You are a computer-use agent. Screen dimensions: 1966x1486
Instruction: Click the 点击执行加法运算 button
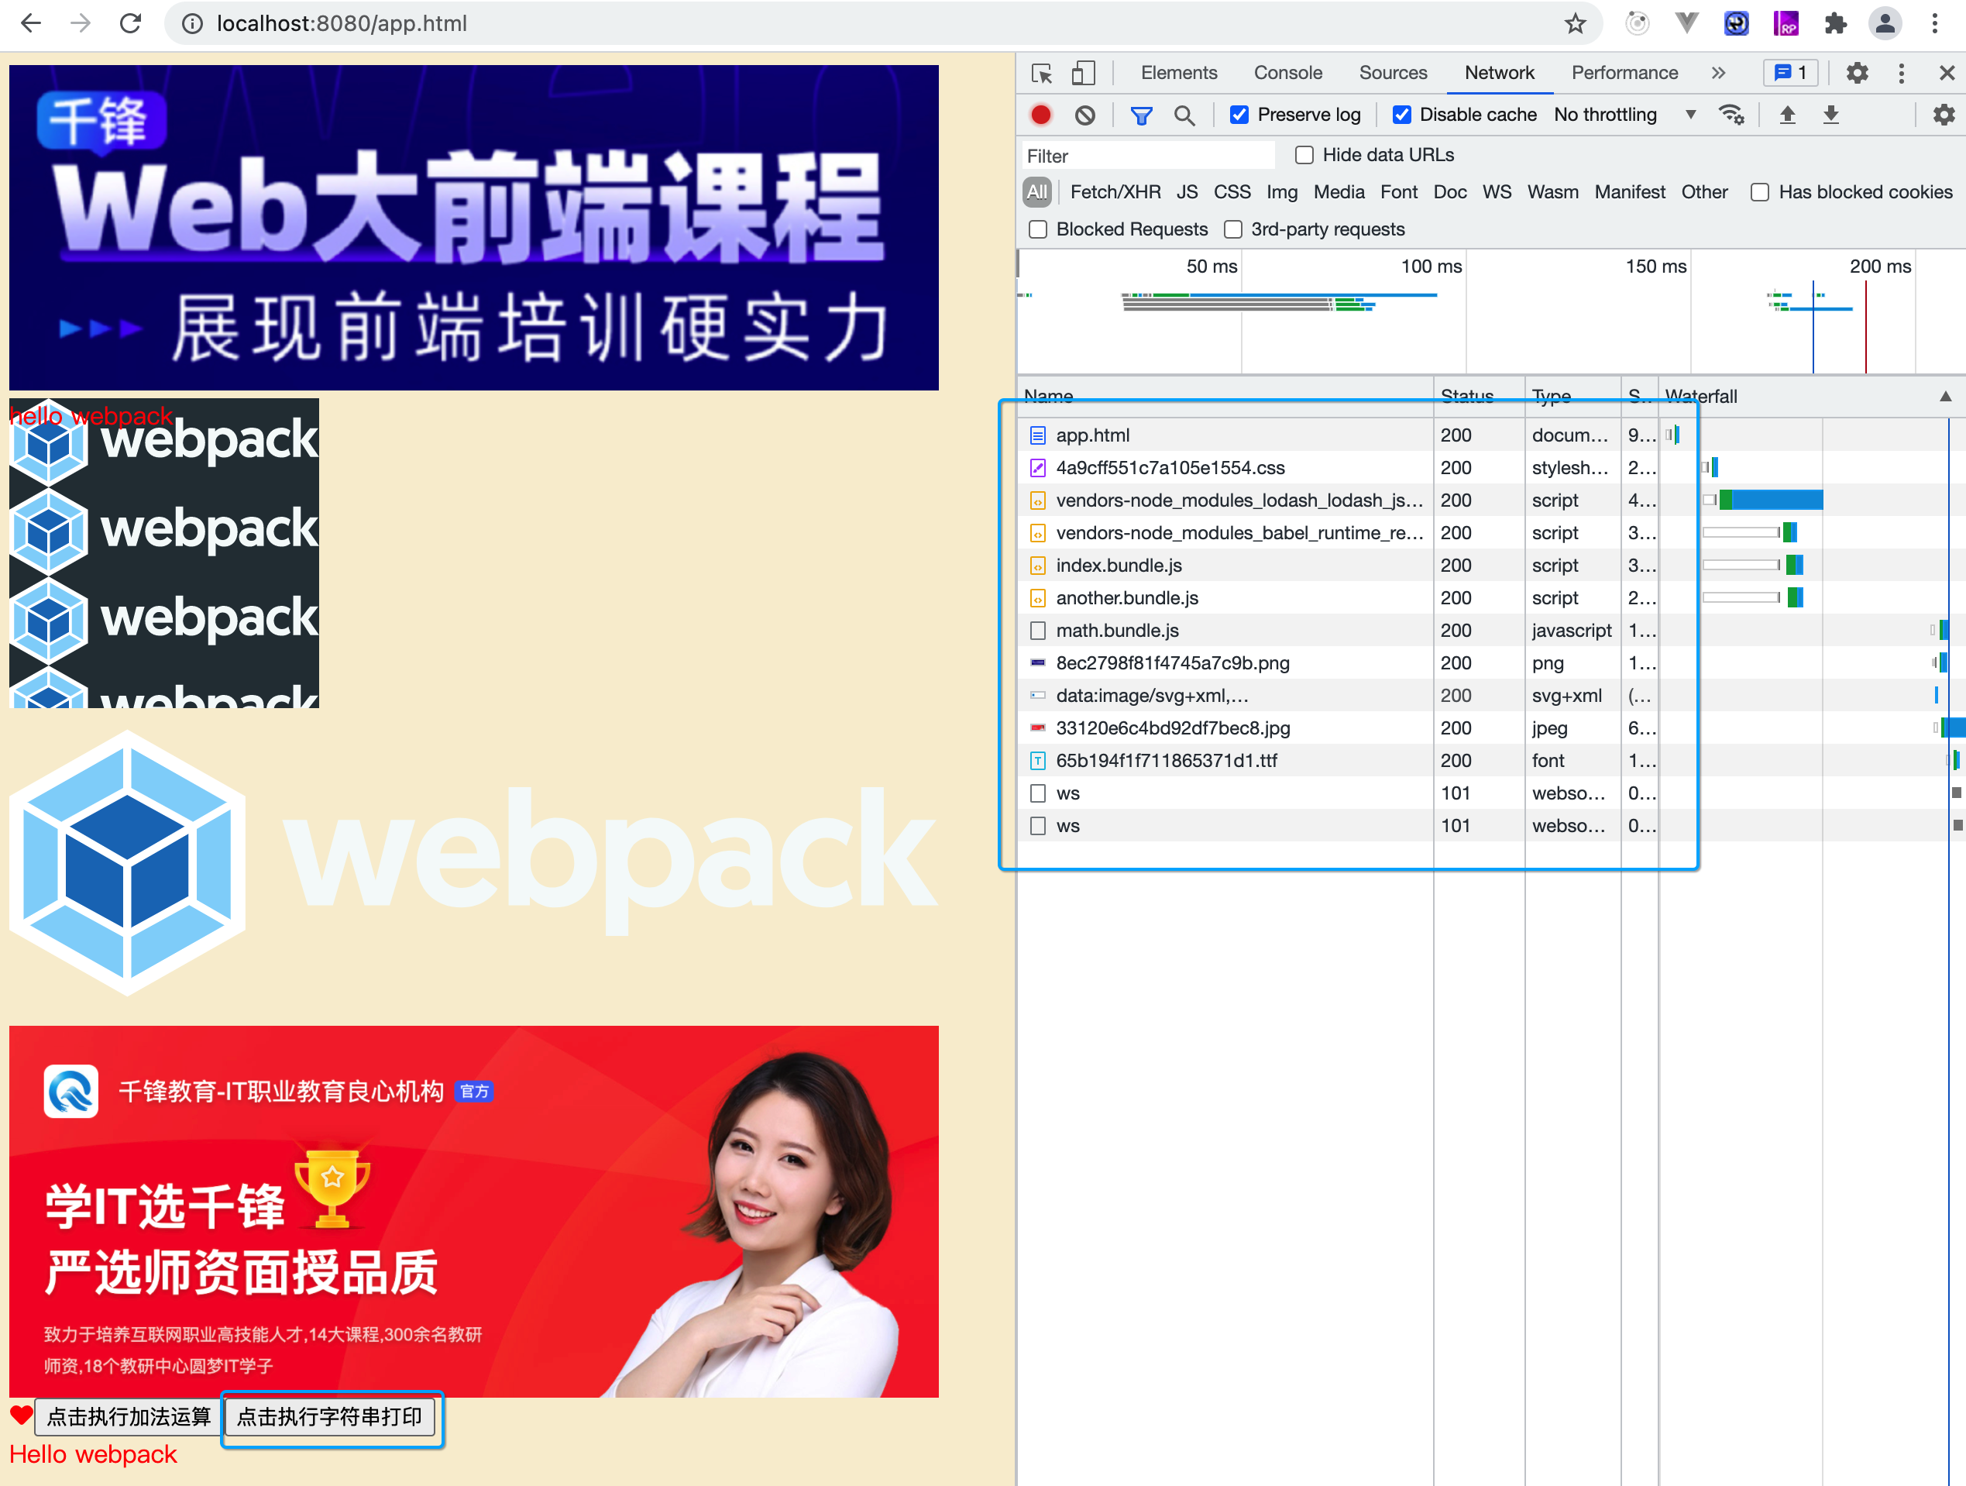(128, 1417)
